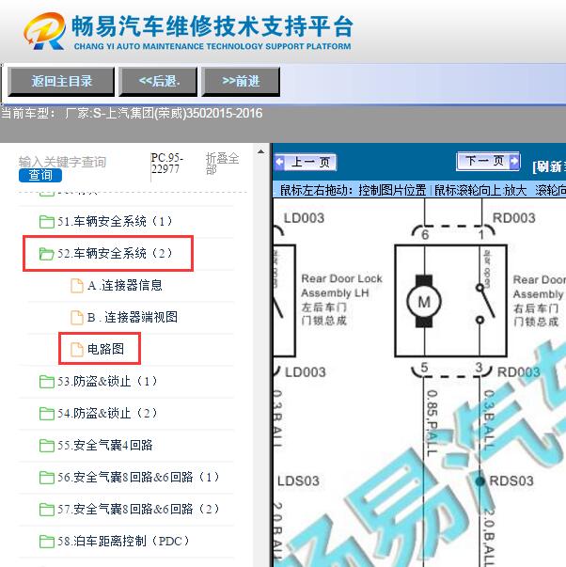Click the 返回主目录 button

[61, 82]
